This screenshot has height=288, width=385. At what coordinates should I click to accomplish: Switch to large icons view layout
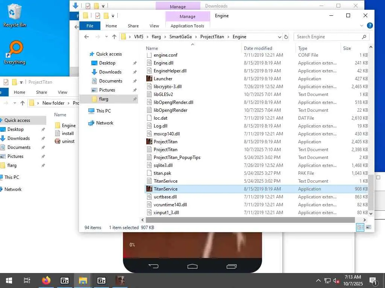368,228
